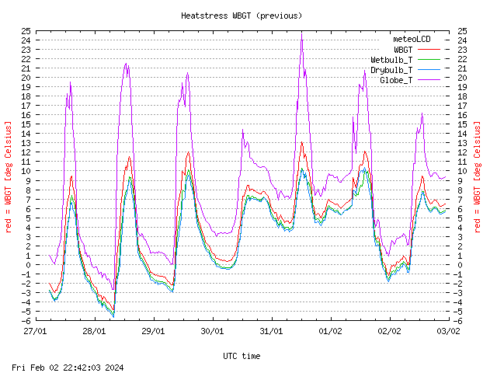
Task: Click the chart title Heatstress WBGT (previous)
Action: pos(242,16)
